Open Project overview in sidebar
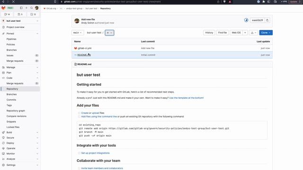This screenshot has width=303, height=170. pyautogui.click(x=20, y=27)
